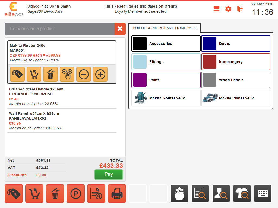Open the Accessories category
Image resolution: width=278 pixels, height=208 pixels.
(166, 44)
